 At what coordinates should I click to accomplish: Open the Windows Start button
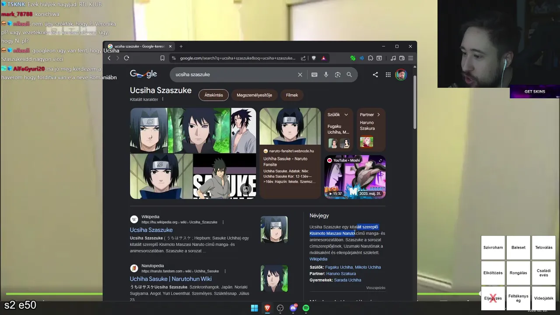coord(254,308)
